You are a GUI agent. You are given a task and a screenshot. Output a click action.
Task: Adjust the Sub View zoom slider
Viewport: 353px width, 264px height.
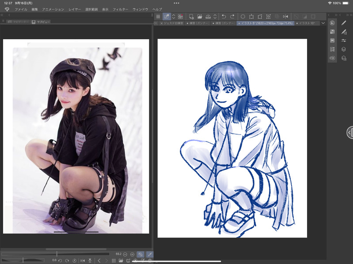tap(55, 254)
